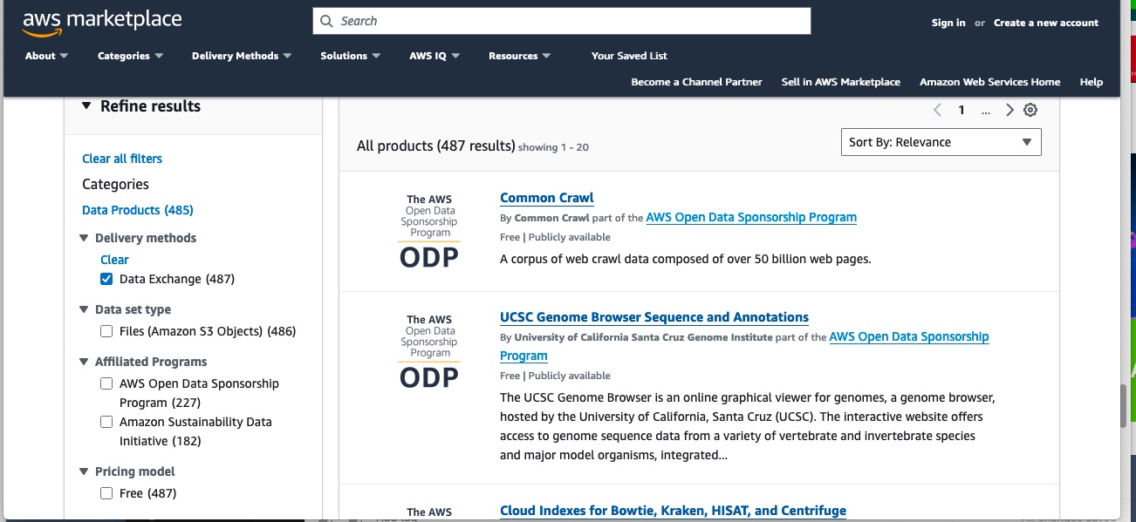
Task: Click the ODP badge on UCSC Genome listing
Action: click(x=428, y=377)
